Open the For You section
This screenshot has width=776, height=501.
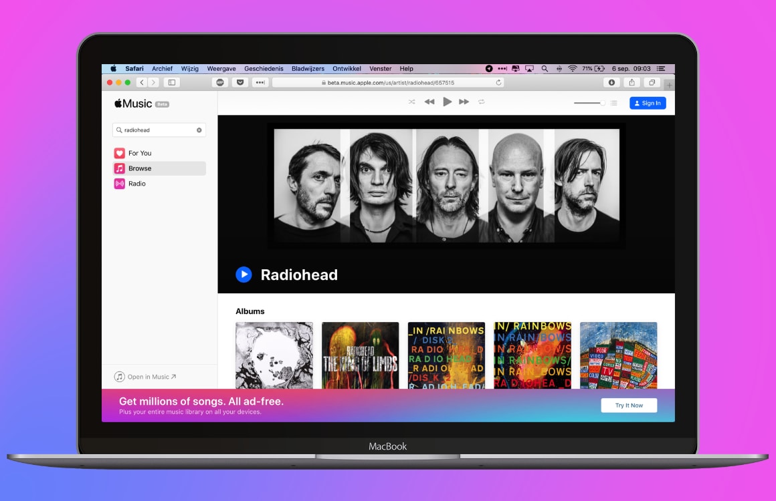[159, 153]
